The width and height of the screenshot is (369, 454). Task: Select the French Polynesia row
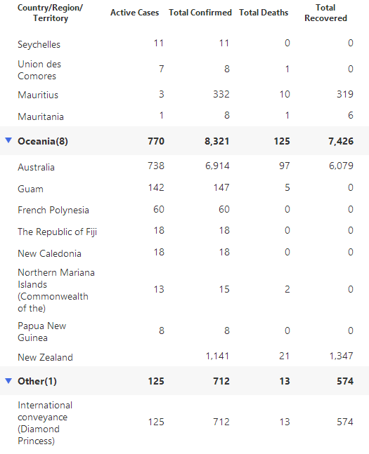[x=184, y=210]
